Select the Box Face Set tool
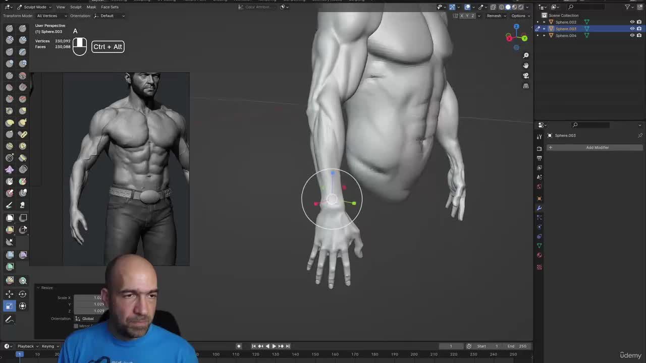 pos(10,229)
